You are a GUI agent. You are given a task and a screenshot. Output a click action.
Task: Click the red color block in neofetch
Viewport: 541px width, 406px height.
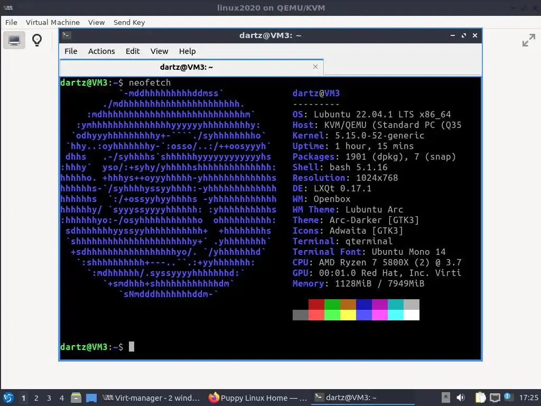coord(316,304)
